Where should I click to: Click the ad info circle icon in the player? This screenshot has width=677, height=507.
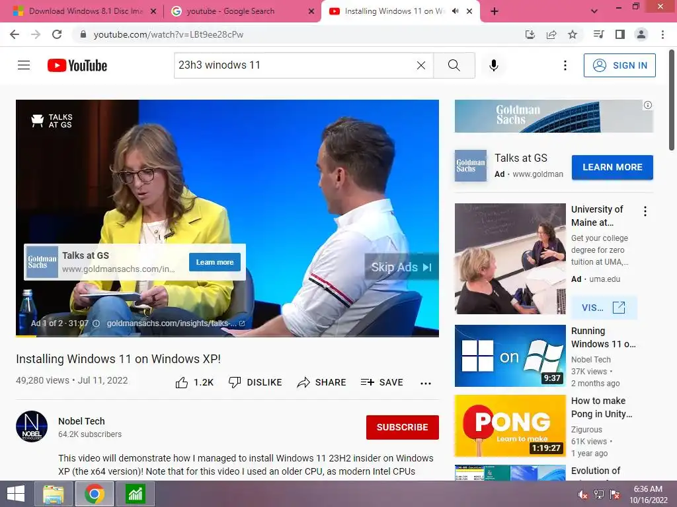click(x=97, y=323)
